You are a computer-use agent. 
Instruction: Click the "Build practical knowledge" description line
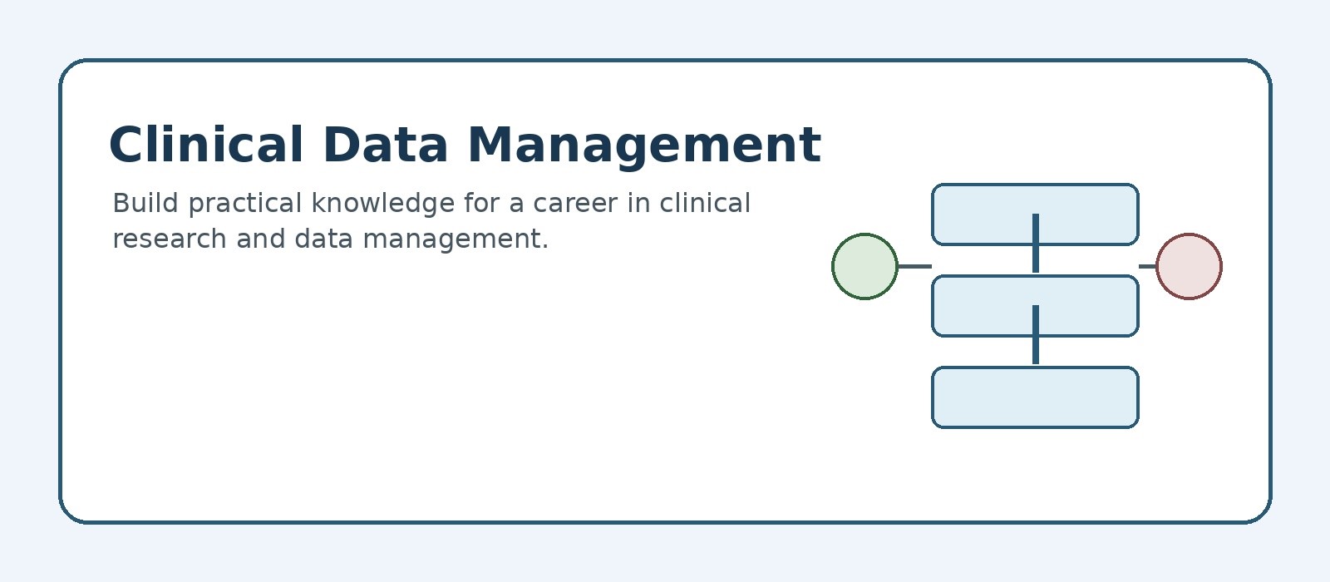(x=431, y=204)
